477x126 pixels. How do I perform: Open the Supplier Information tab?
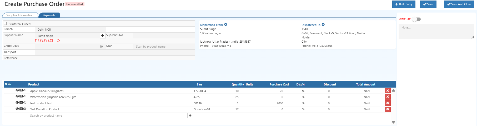20,15
